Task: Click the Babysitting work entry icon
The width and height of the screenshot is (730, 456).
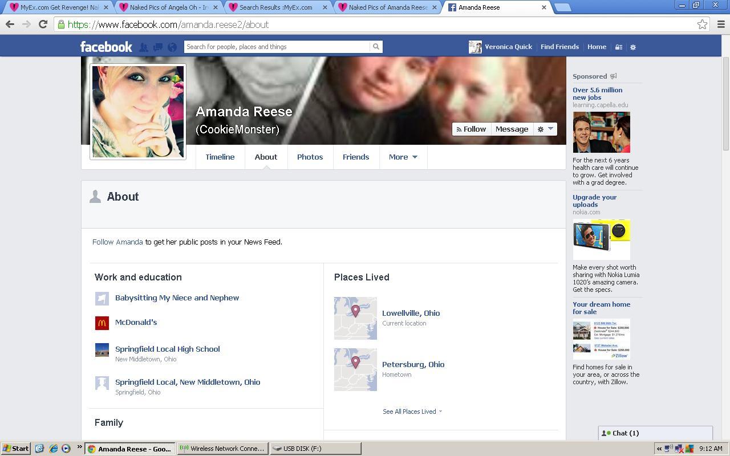Action: [x=102, y=299]
